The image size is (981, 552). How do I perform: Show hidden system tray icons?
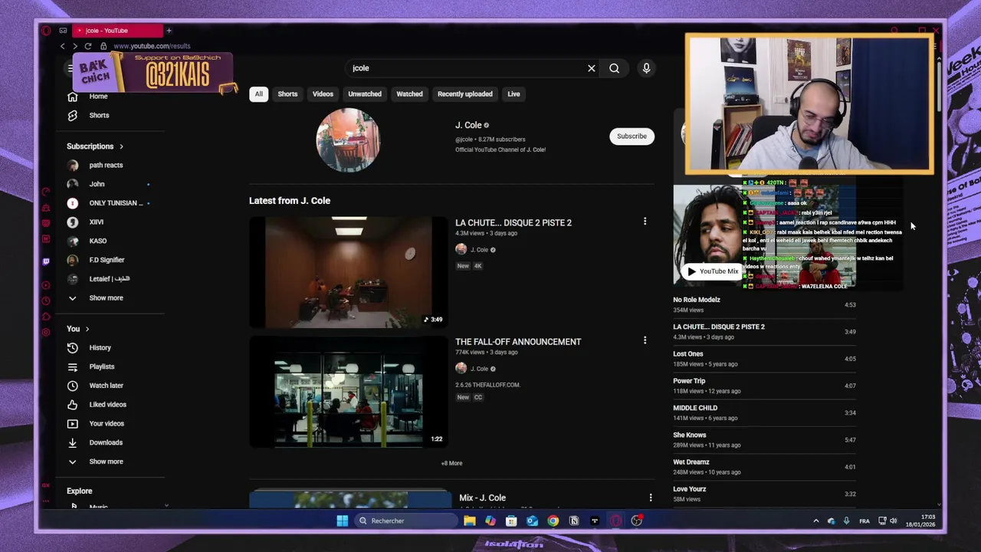tap(815, 521)
